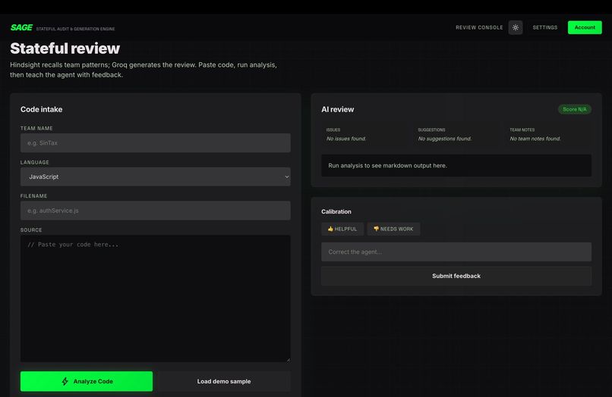Click the SAGE logo
The image size is (612, 397).
pos(21,27)
